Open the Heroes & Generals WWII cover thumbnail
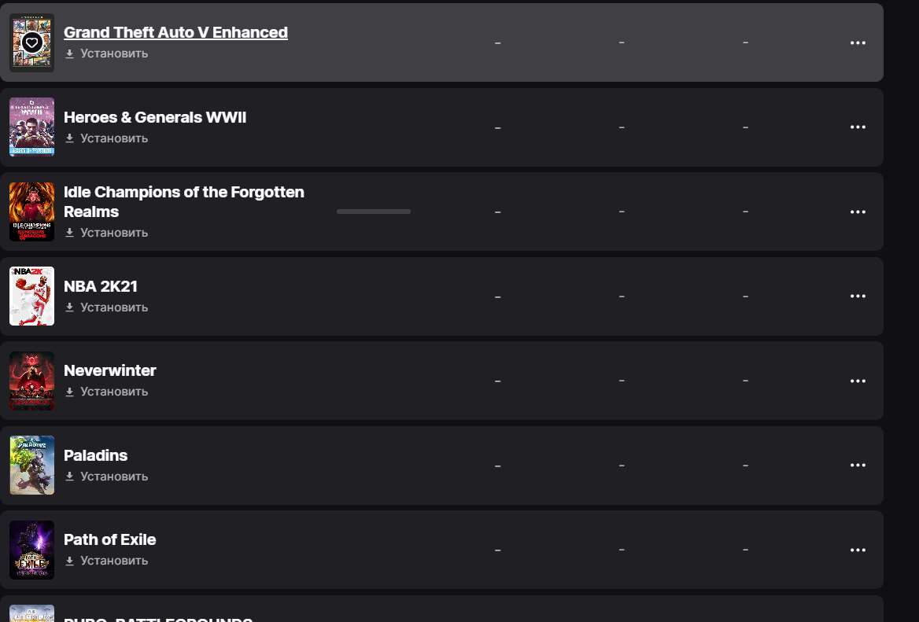This screenshot has width=919, height=622. click(x=31, y=127)
